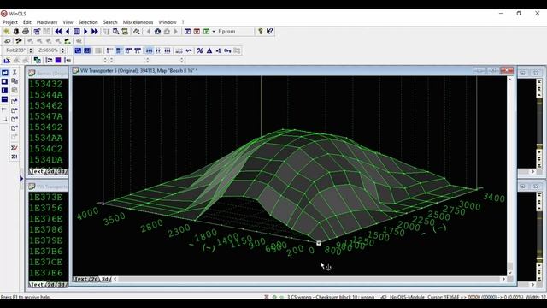The width and height of the screenshot is (547, 308).
Task: Jump to last map with double-right arrow
Action: pos(95,32)
